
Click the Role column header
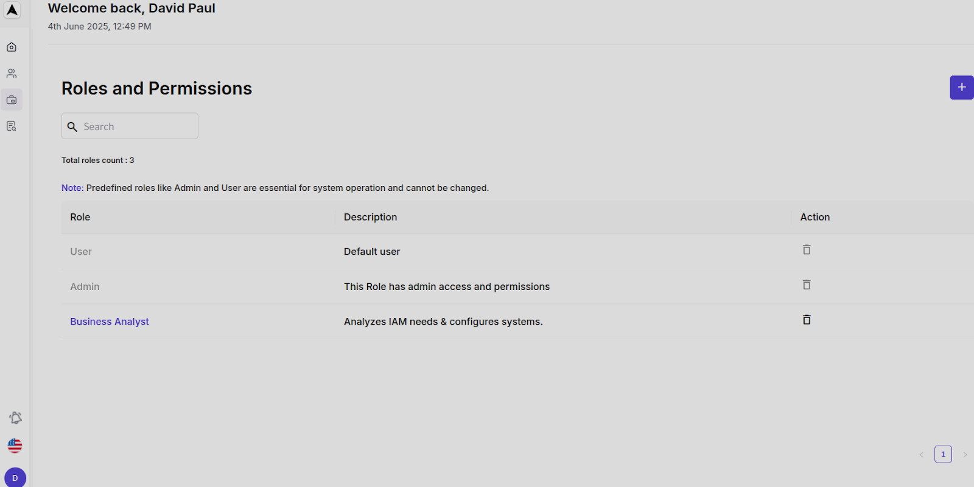click(80, 217)
